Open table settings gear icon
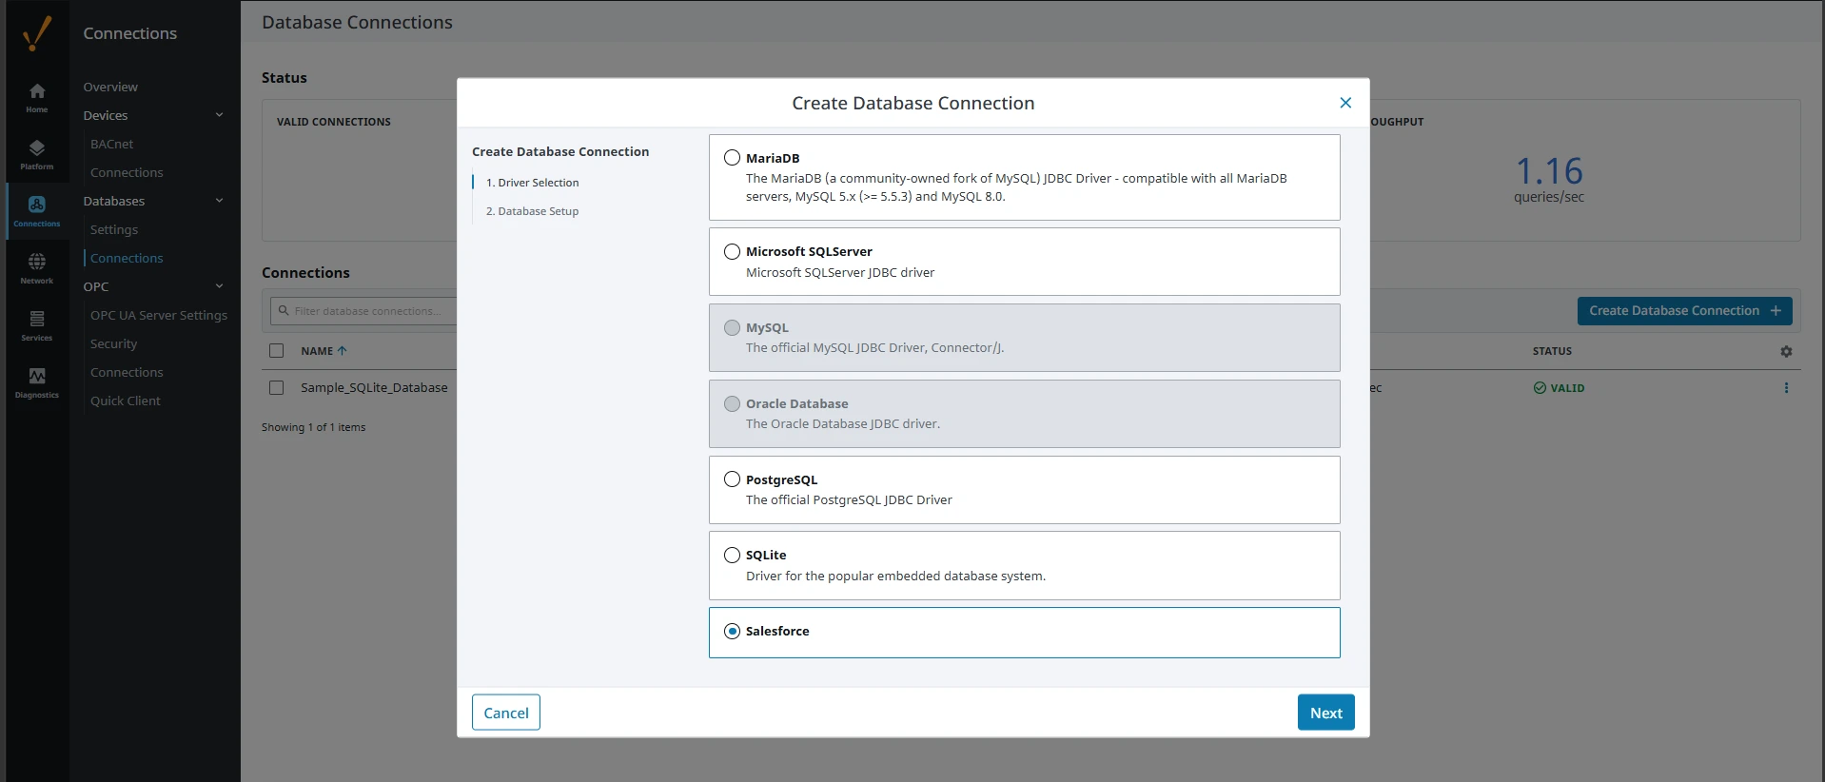Viewport: 1825px width, 782px height. pyautogui.click(x=1786, y=351)
